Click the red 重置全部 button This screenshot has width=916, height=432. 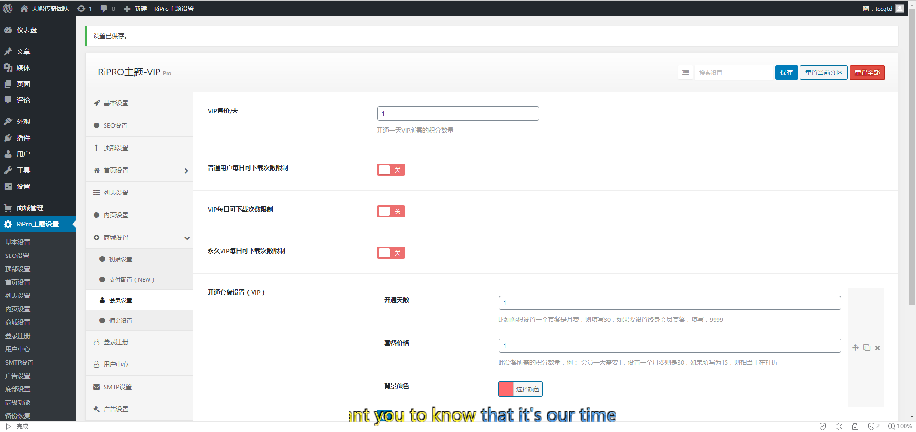point(867,72)
